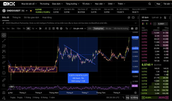The width and height of the screenshot is (172, 101).
Task: Click the Nạp deposit button
Action: (158, 4)
